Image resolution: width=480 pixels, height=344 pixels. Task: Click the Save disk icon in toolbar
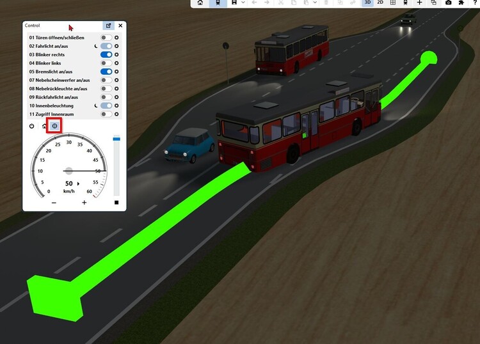pyautogui.click(x=234, y=3)
